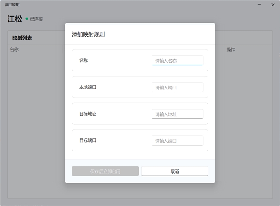280x206 pixels.
Task: Click the 本地端口 label
Action: coord(88,87)
